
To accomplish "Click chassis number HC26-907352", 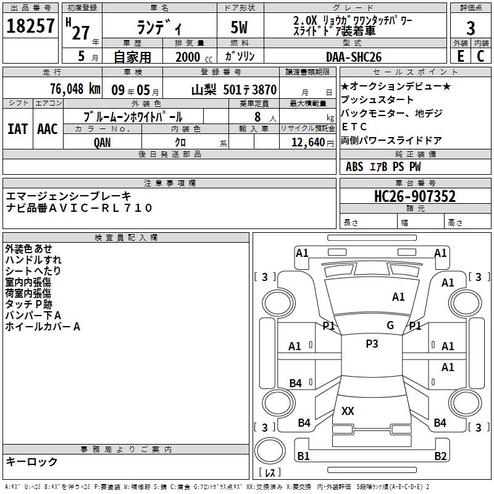I will coord(415,196).
